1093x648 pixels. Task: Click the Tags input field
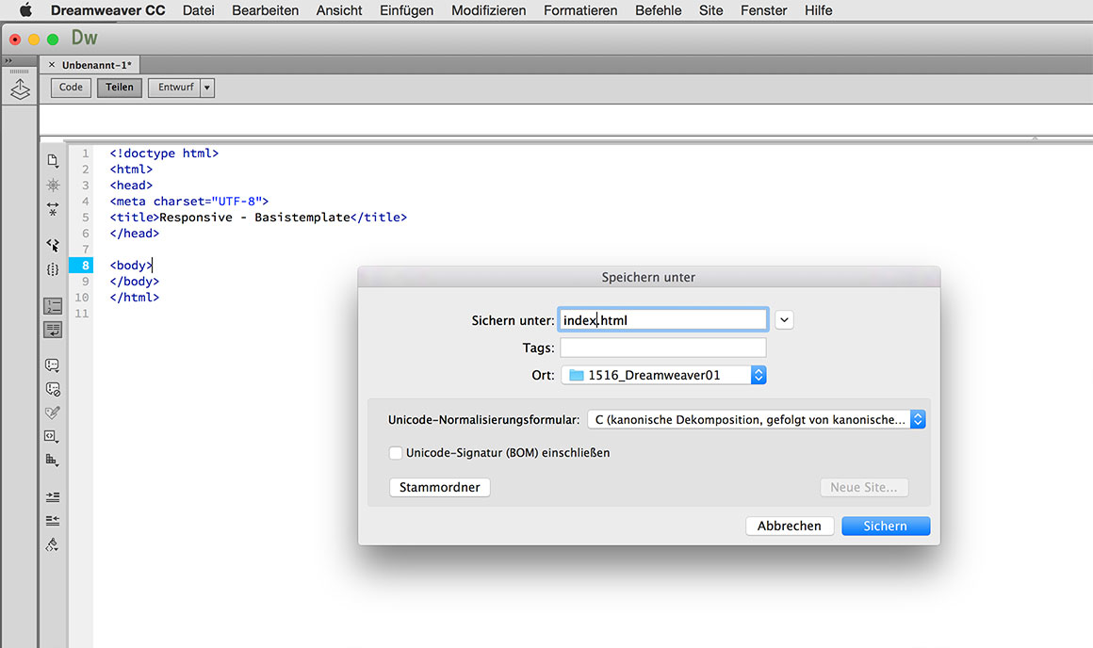click(x=662, y=348)
